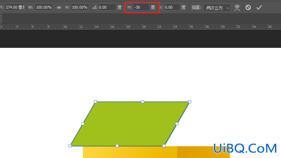Click the top-right transform handle
The image size is (281, 158).
pos(190,102)
